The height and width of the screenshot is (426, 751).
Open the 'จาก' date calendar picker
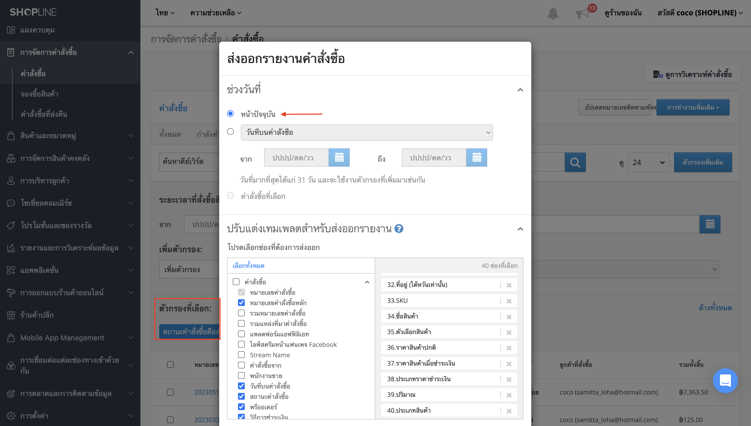339,158
